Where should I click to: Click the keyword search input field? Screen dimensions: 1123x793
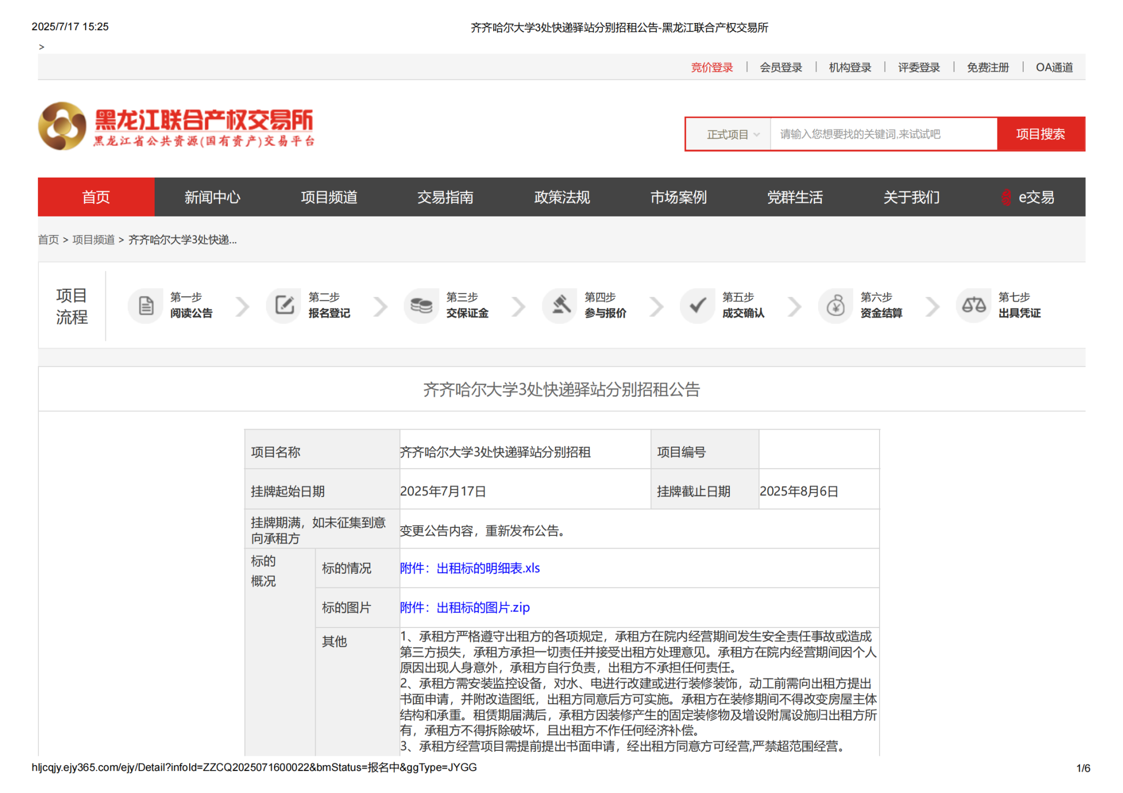(x=883, y=134)
